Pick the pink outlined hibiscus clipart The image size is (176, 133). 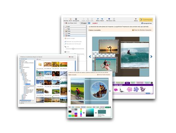click(x=129, y=89)
